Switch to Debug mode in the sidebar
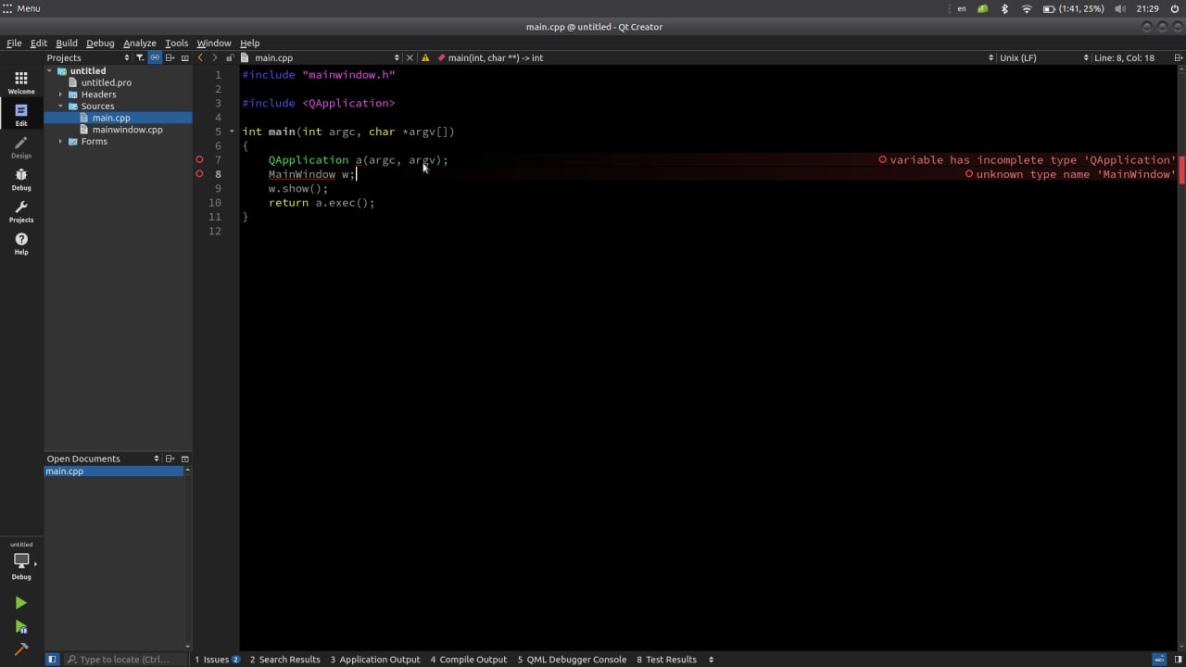The image size is (1186, 667). 21,180
